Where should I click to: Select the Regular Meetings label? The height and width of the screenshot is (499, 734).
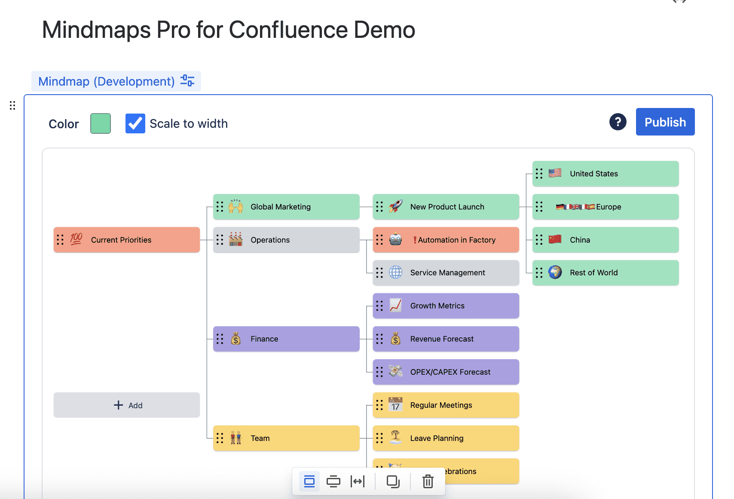tap(441, 405)
